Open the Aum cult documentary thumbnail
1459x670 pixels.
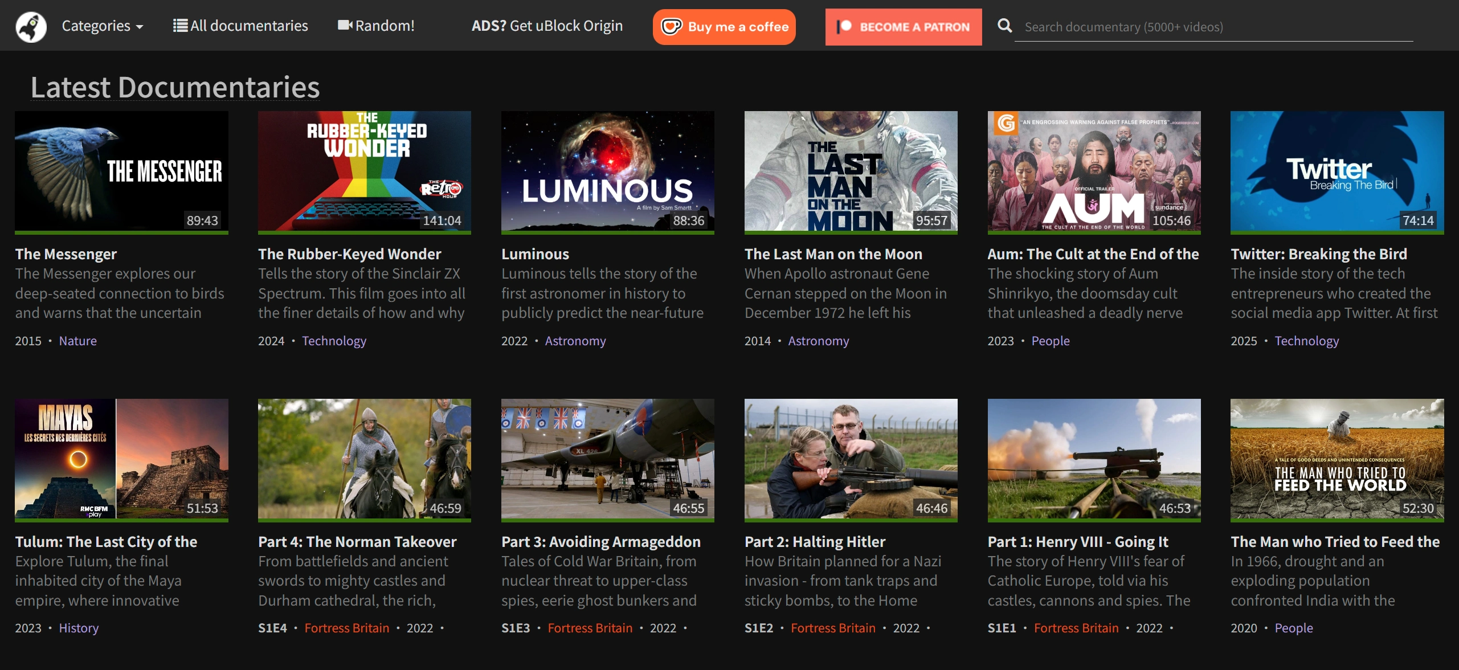(x=1094, y=172)
